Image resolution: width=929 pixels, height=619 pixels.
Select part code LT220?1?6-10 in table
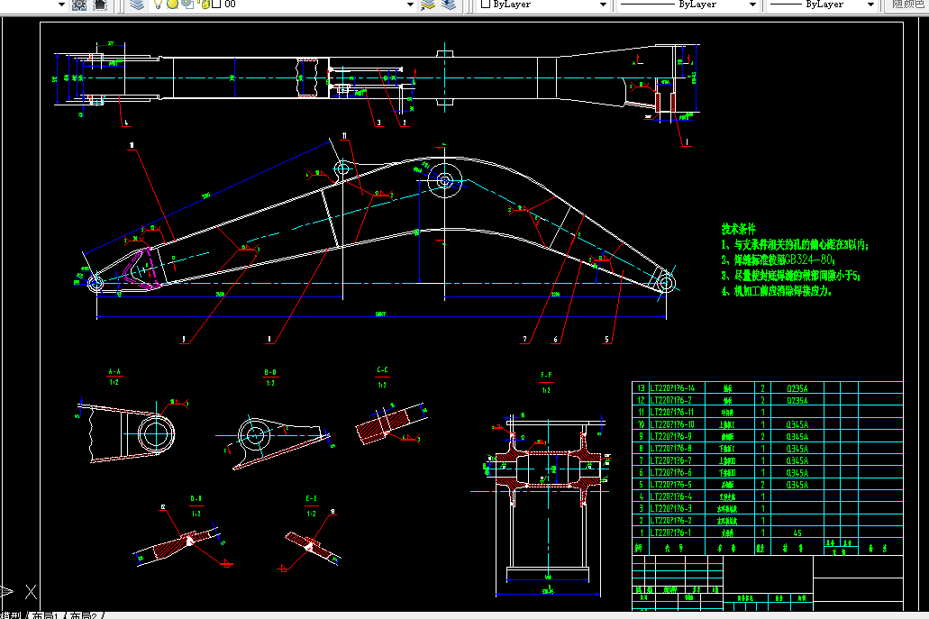[672, 424]
